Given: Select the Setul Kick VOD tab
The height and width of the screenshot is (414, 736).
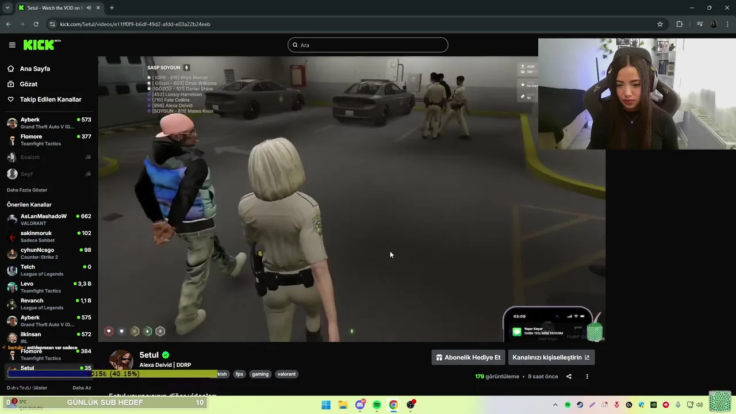Looking at the screenshot, I should click(59, 8).
